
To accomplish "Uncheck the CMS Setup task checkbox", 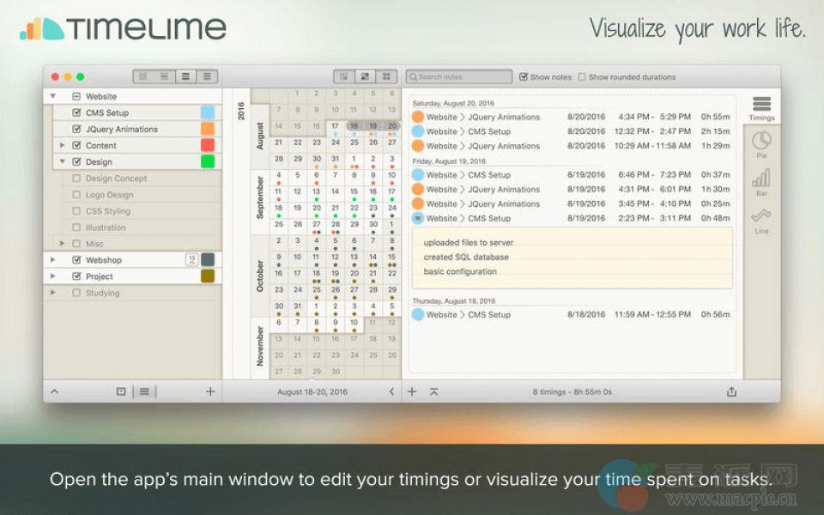I will (x=76, y=112).
